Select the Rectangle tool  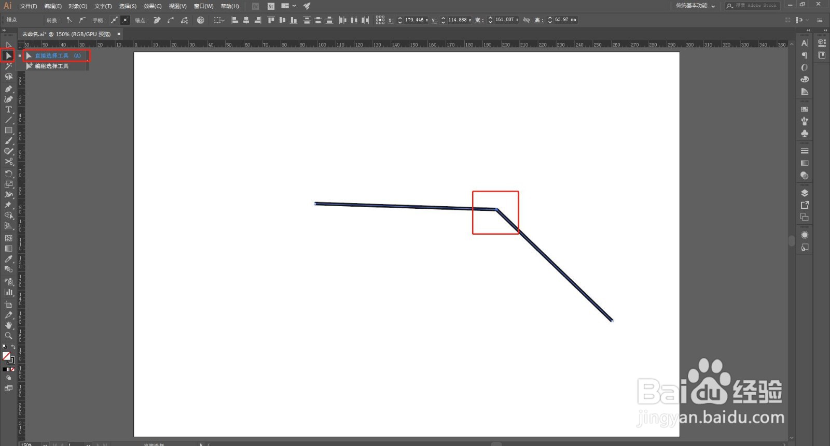(8, 130)
